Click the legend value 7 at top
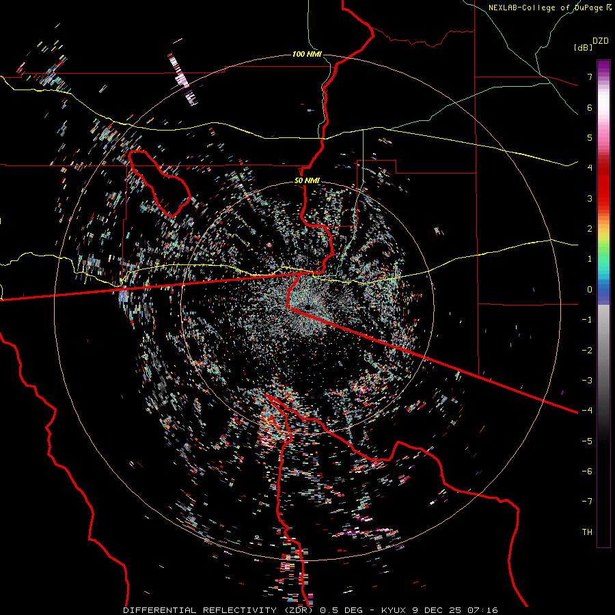 590,77
